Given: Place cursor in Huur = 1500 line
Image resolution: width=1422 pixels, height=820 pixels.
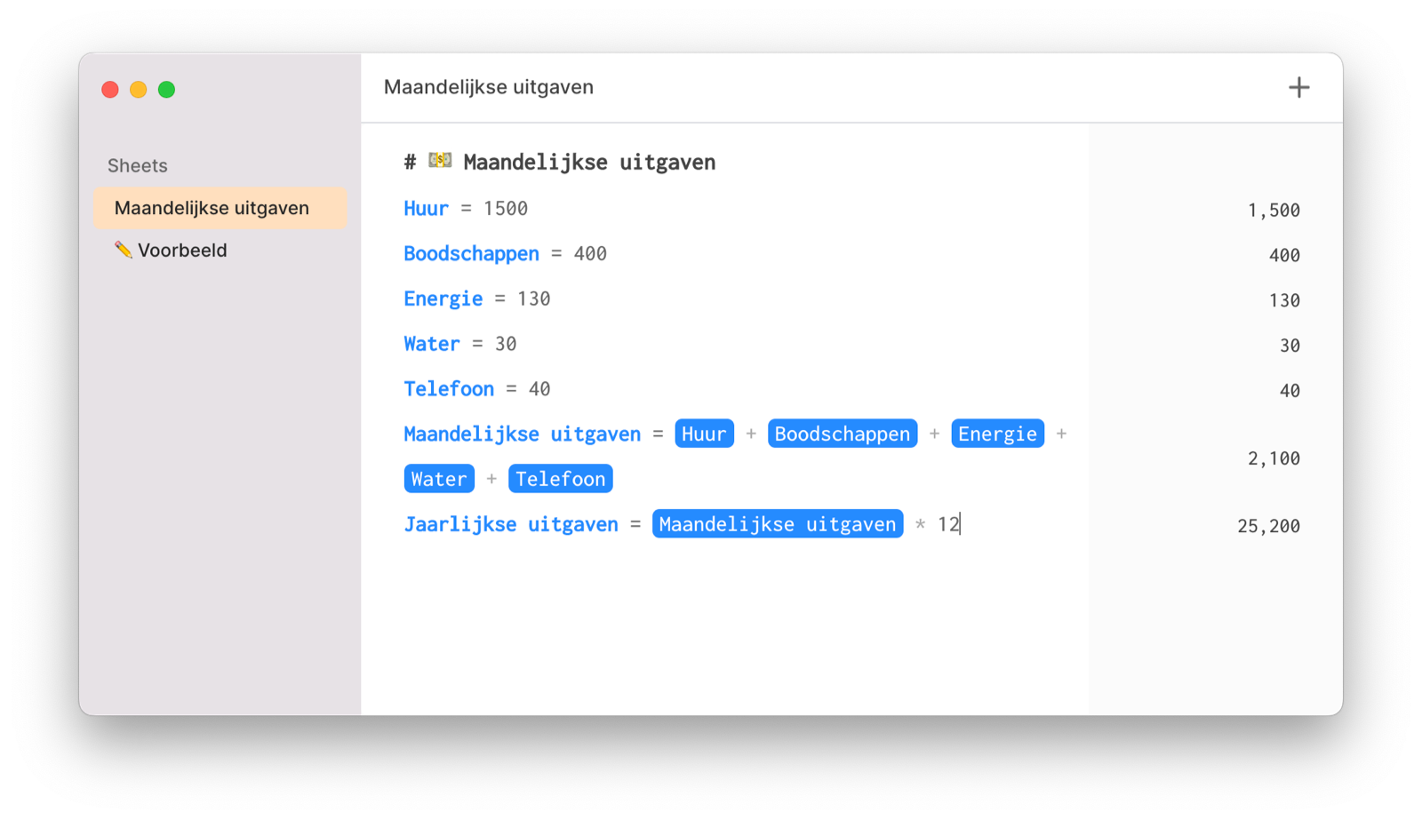Looking at the screenshot, I should tap(466, 209).
